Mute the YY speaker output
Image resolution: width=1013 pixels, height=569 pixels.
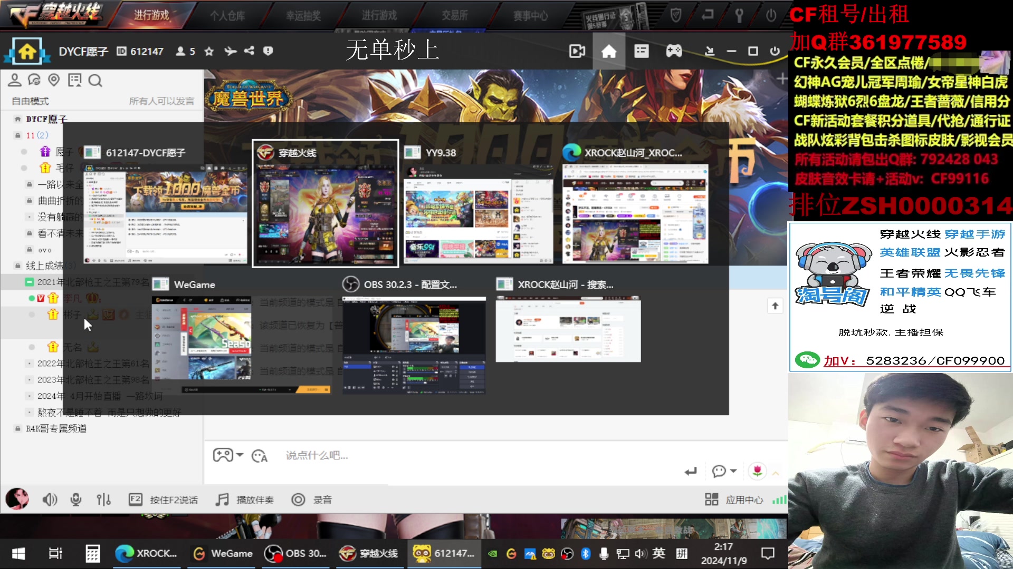50,499
